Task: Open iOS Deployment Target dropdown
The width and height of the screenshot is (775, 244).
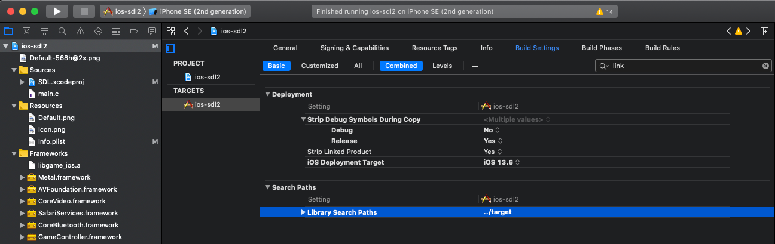Action: pyautogui.click(x=502, y=162)
